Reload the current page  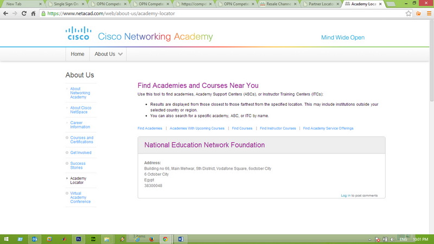pyautogui.click(x=24, y=13)
